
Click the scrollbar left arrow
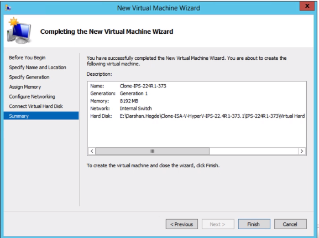coord(92,151)
